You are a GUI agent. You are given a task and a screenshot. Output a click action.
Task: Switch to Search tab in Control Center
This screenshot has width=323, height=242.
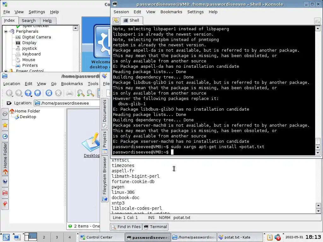29,20
